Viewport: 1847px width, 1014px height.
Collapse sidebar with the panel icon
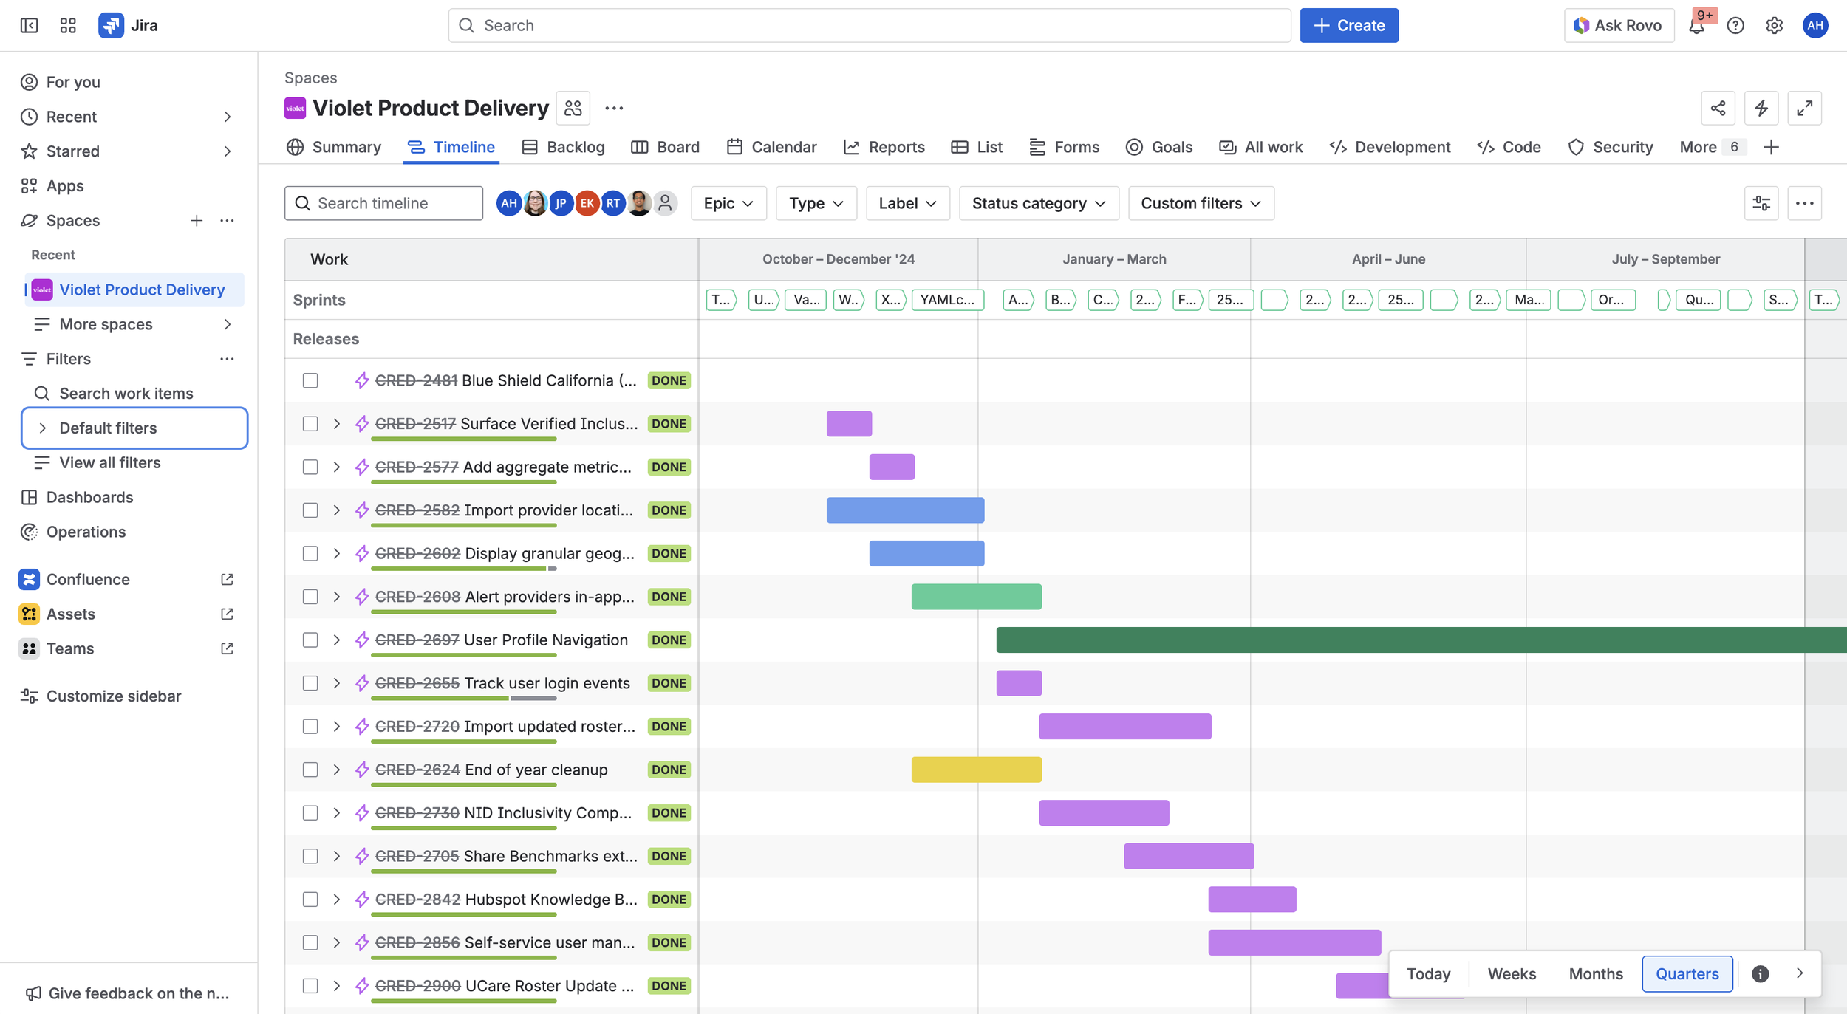pos(29,26)
